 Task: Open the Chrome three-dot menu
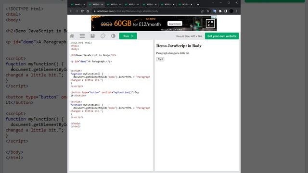click(x=237, y=11)
